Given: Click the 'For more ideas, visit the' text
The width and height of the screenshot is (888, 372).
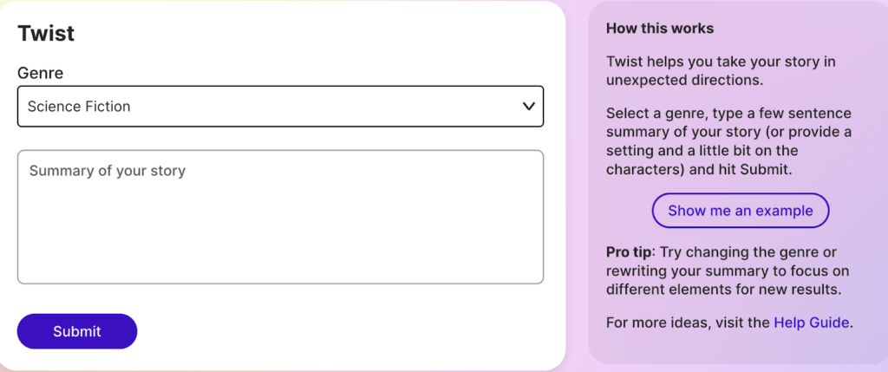Looking at the screenshot, I should [x=688, y=323].
